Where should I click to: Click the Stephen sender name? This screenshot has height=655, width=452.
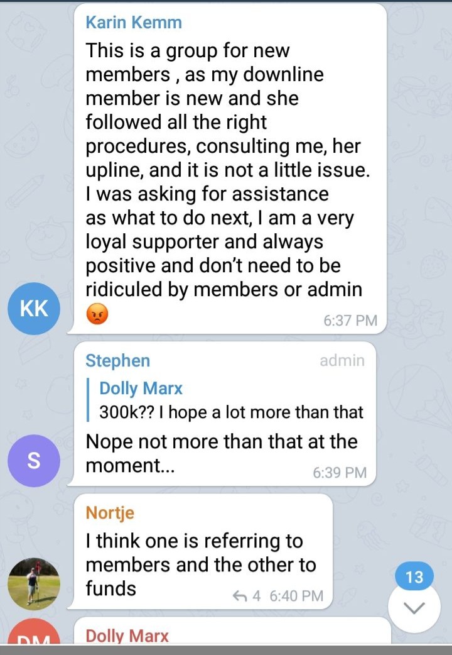[x=117, y=361]
